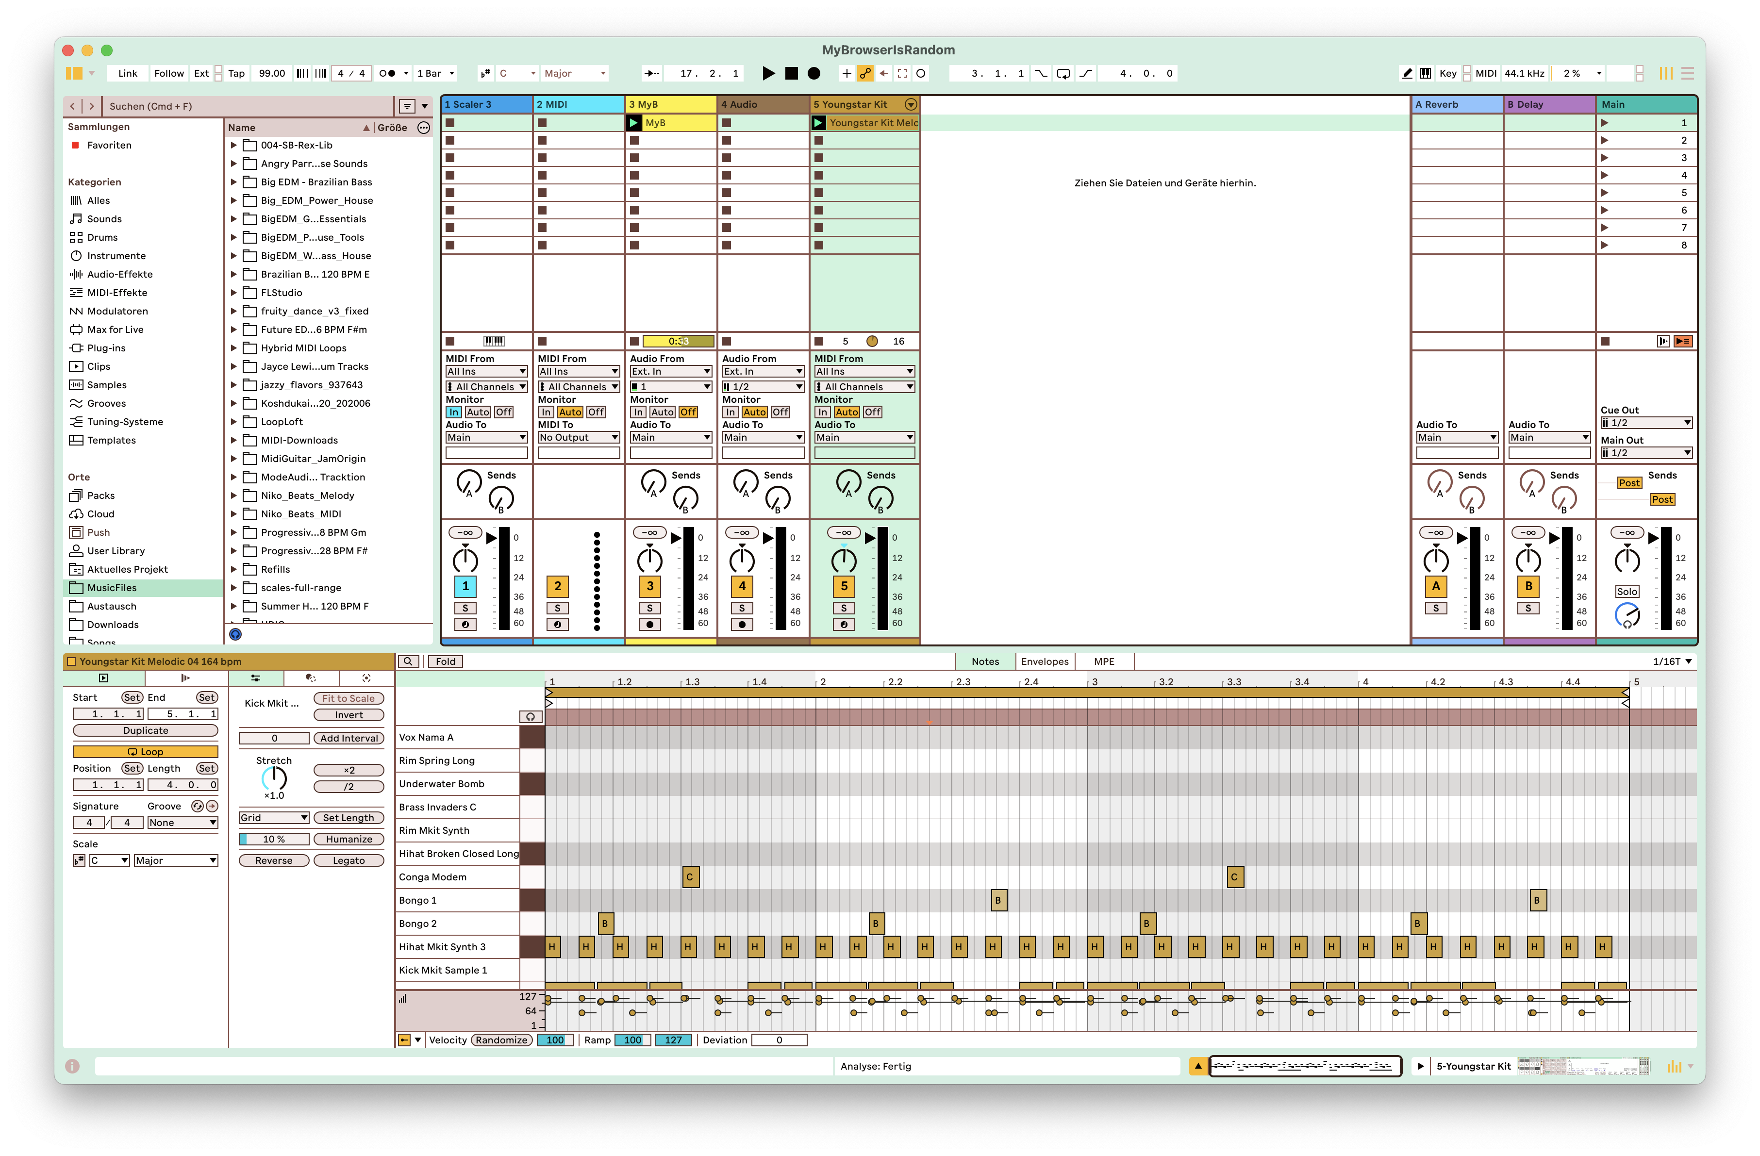Click the Duplicate clip region button
Viewport: 1760px width, 1156px height.
pyautogui.click(x=146, y=730)
